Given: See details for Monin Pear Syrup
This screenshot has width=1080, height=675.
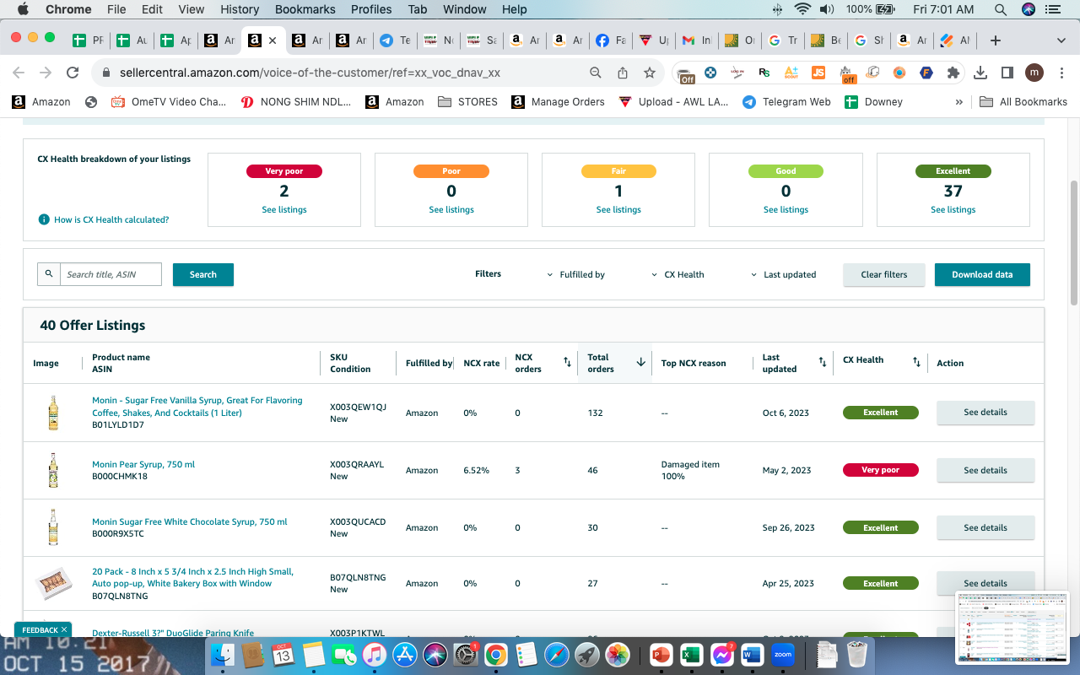Looking at the screenshot, I should point(985,470).
